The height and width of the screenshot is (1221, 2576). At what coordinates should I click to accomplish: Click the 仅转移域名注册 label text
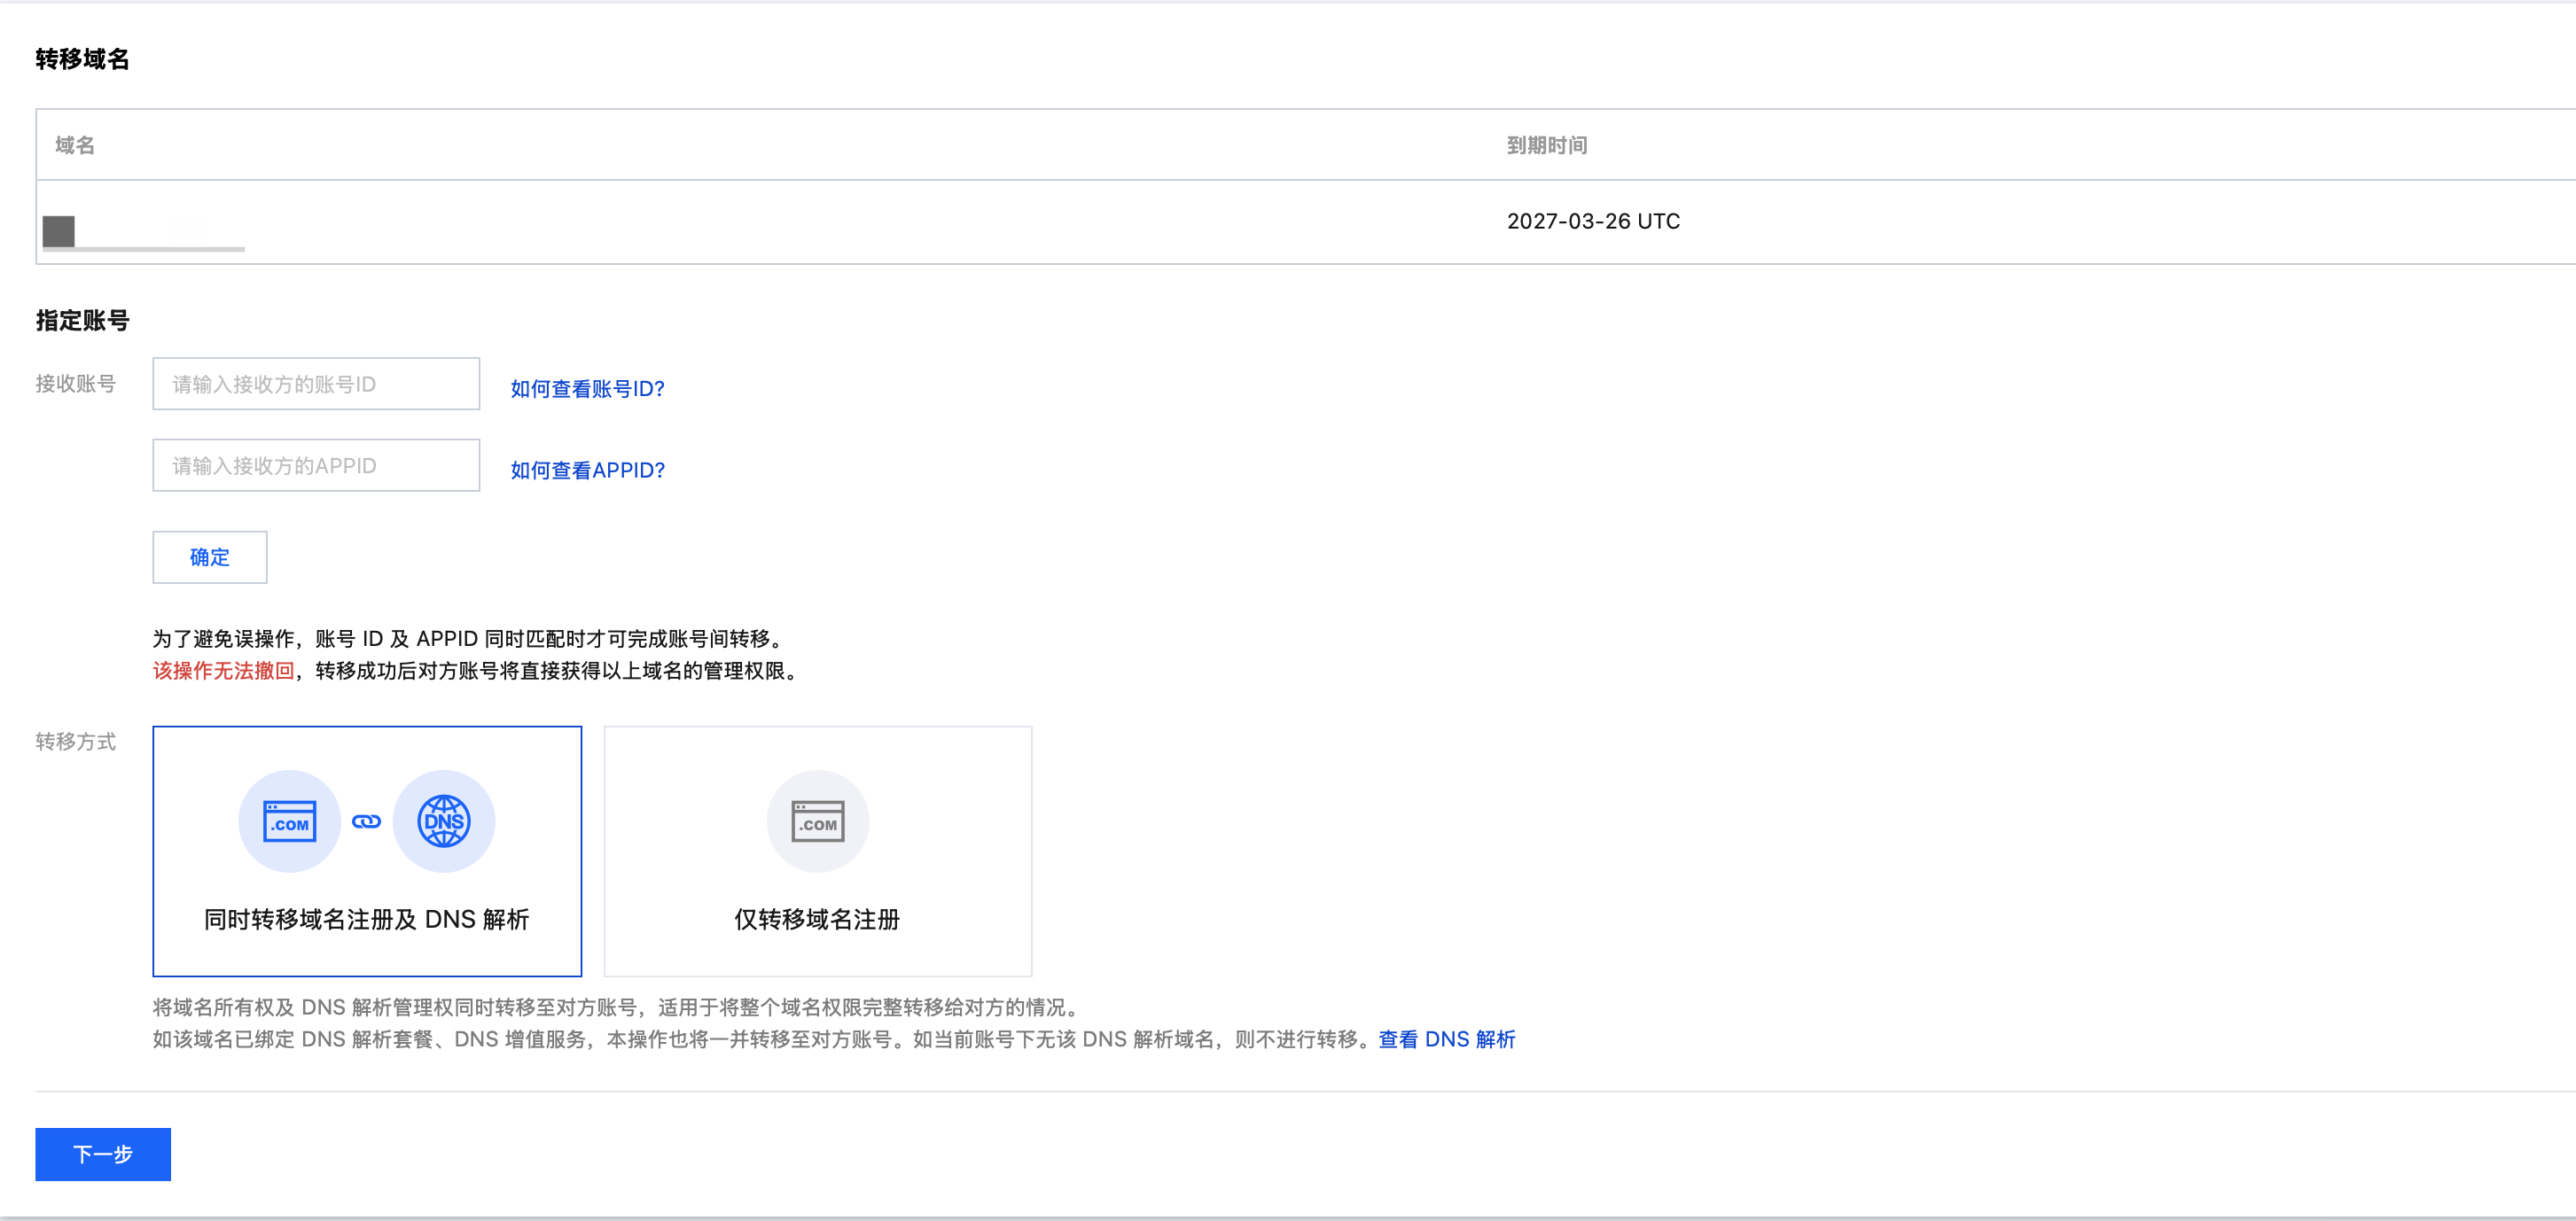pyautogui.click(x=816, y=919)
